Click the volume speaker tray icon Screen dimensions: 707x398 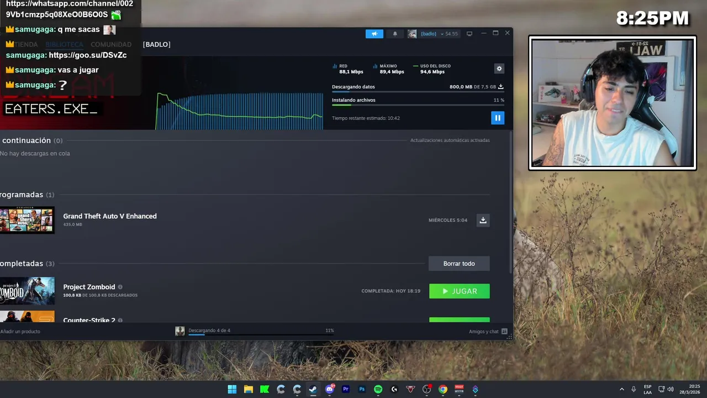pyautogui.click(x=671, y=389)
